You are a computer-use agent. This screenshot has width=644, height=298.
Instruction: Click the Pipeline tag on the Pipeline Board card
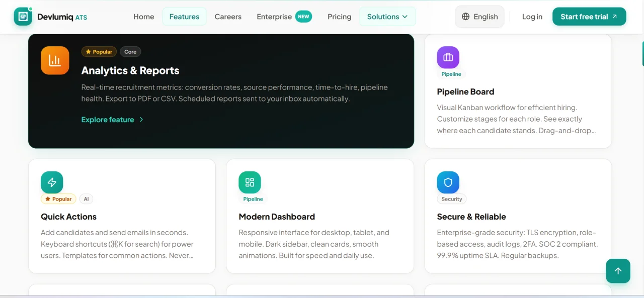click(451, 74)
